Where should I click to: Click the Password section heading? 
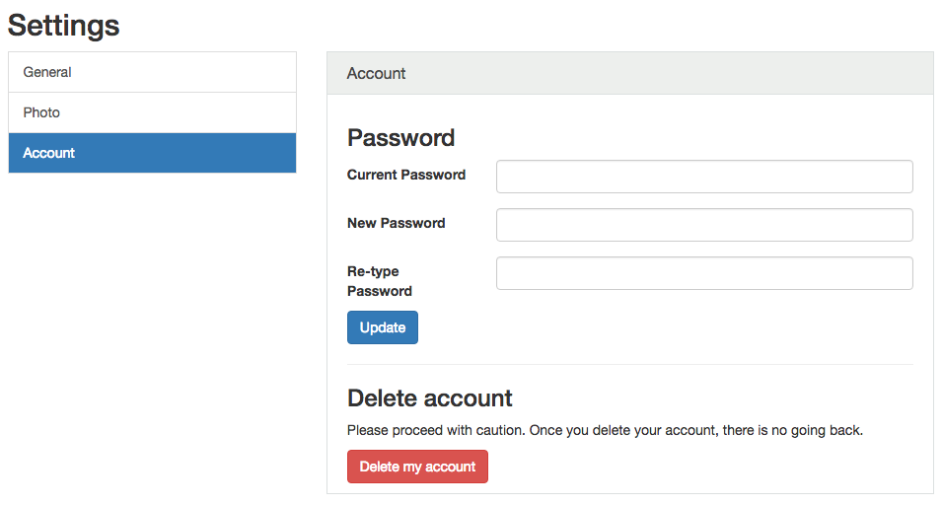pos(400,137)
